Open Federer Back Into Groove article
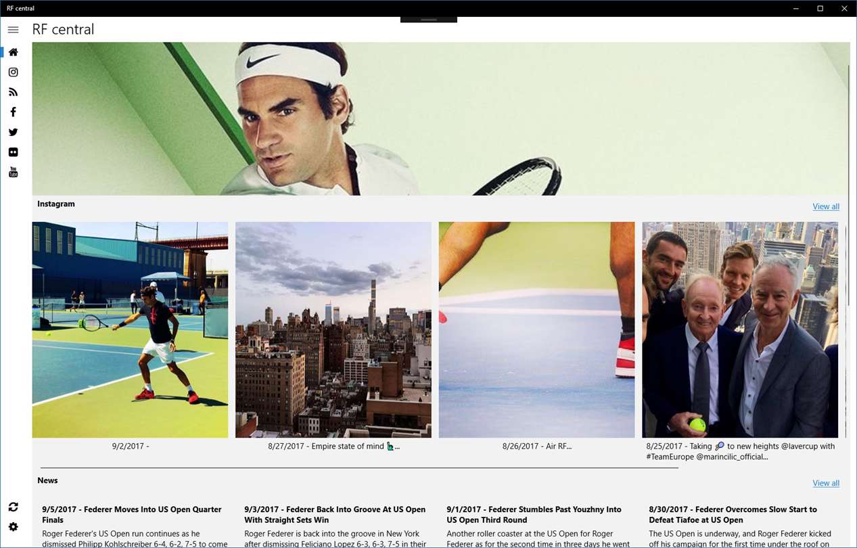 tap(335, 515)
